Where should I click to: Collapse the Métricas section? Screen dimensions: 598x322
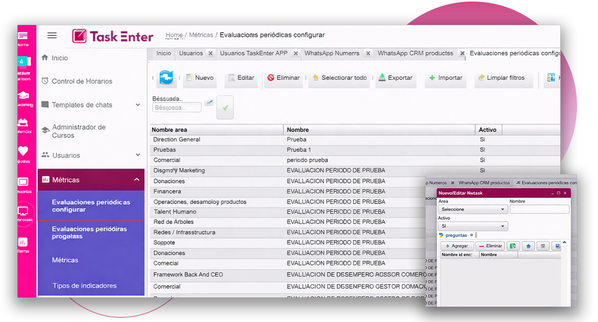[x=137, y=179]
